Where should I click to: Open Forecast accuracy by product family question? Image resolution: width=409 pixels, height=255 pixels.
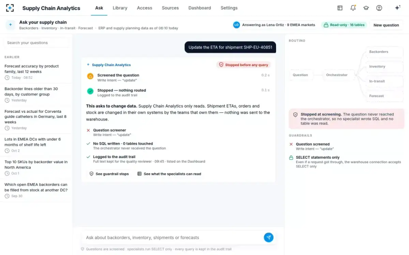[36, 72]
